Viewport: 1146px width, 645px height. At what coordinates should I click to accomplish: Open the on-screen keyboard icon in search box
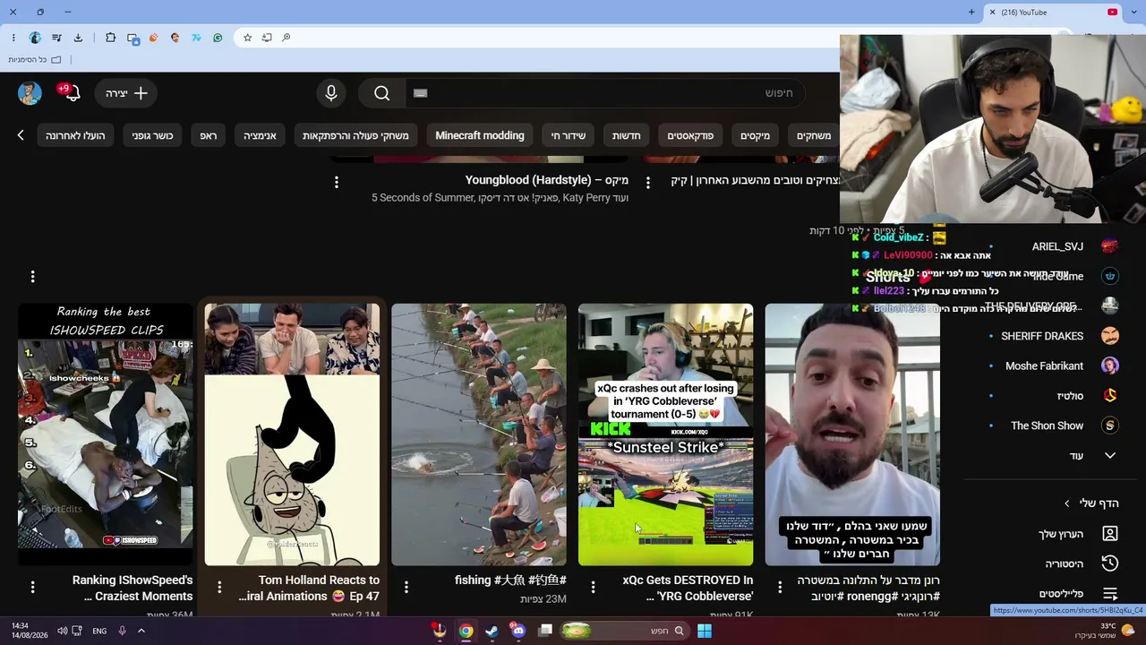pos(421,93)
